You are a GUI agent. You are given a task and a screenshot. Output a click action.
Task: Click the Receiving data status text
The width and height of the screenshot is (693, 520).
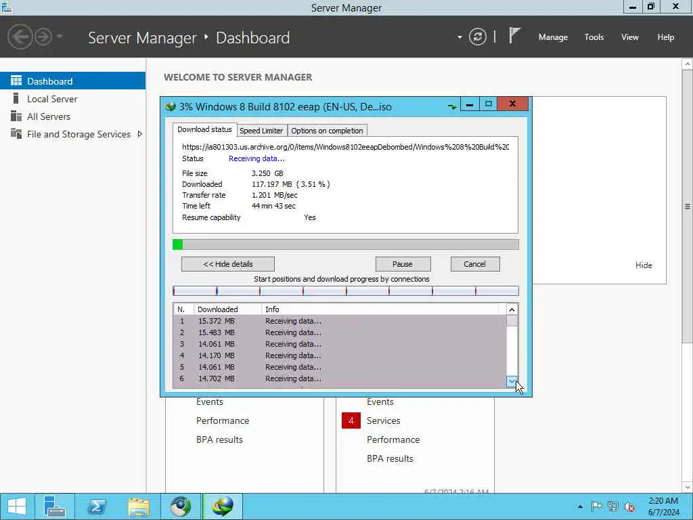(x=256, y=158)
